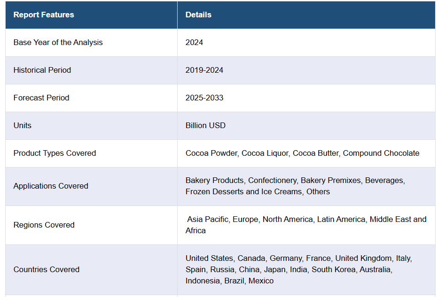Click the 2024 base year value

(x=194, y=43)
